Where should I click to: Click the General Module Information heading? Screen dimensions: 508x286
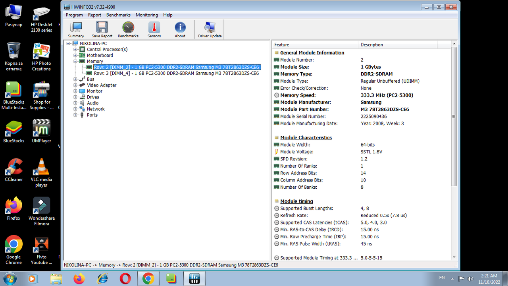click(312, 53)
